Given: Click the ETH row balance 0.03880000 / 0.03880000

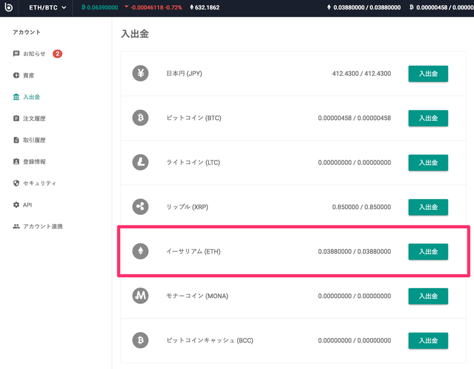Looking at the screenshot, I should tap(355, 251).
